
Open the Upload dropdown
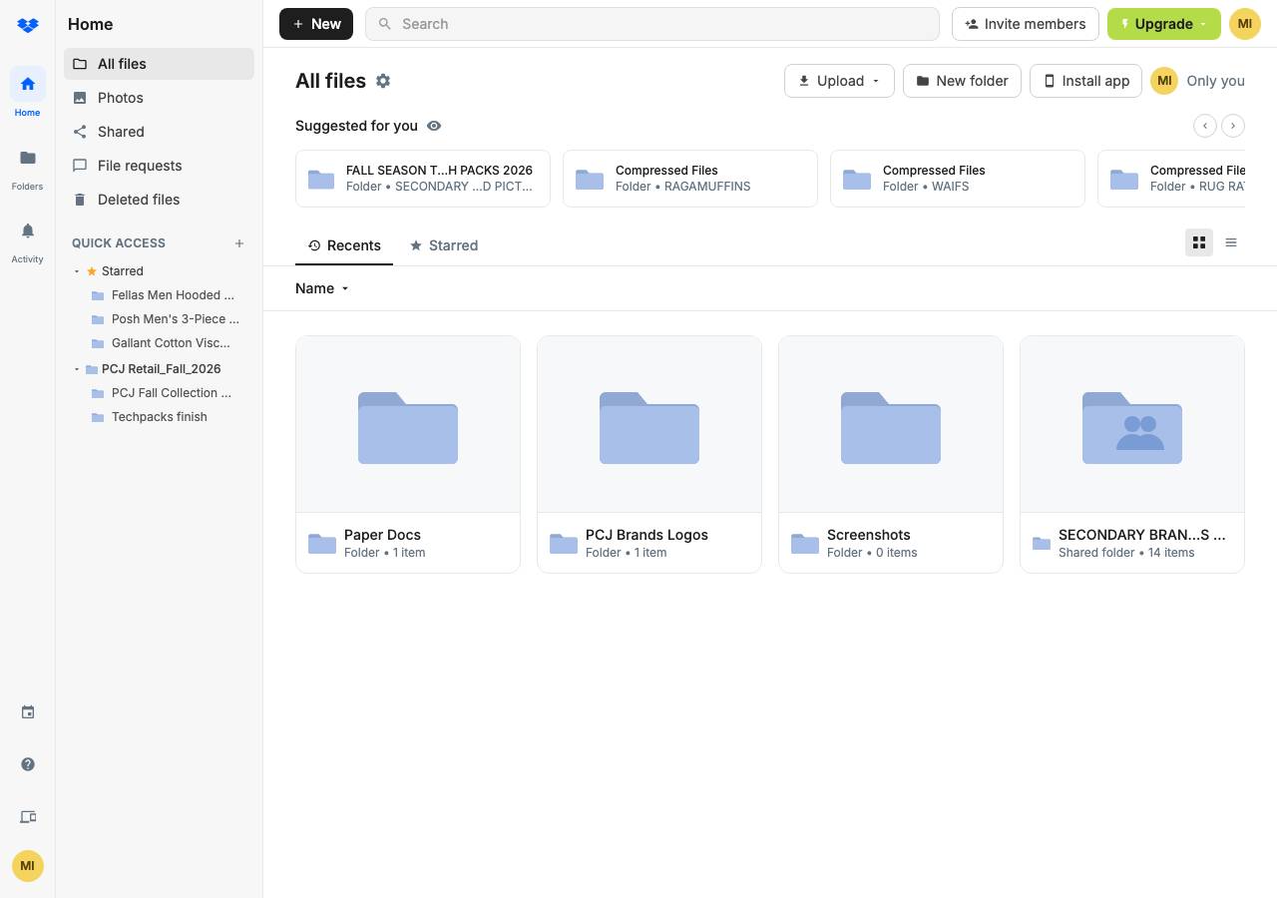[839, 81]
